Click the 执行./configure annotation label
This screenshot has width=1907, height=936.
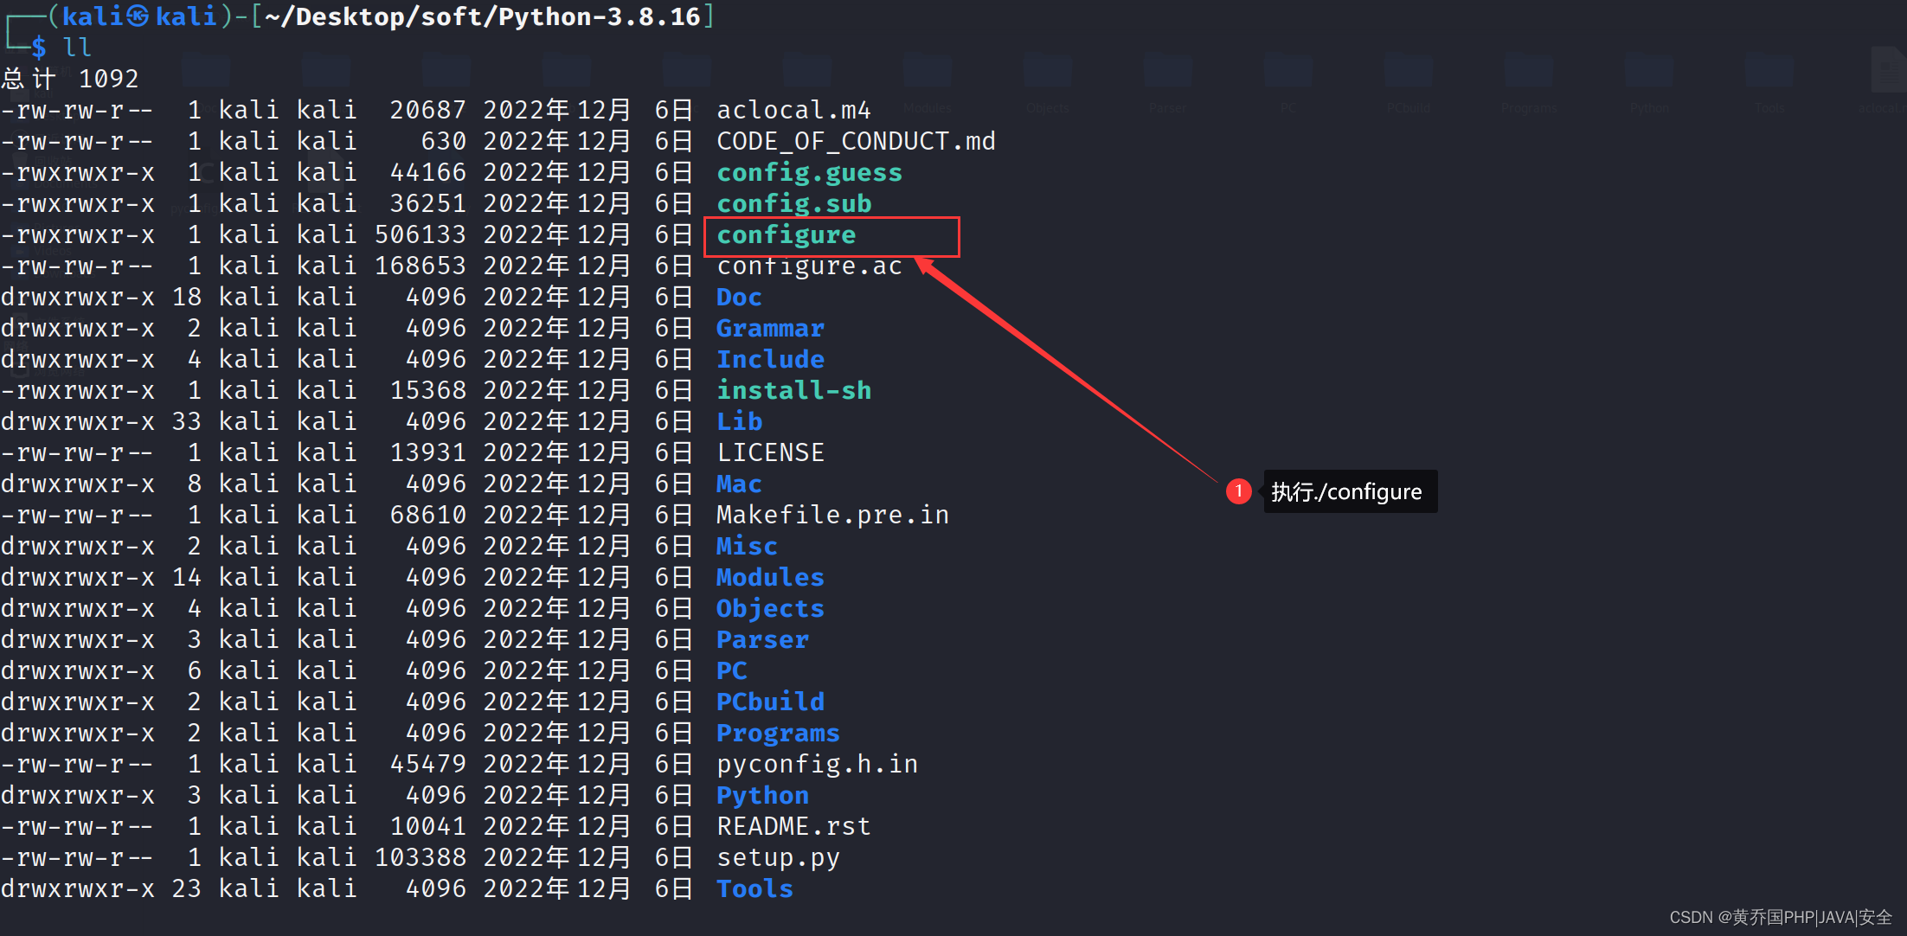point(1349,492)
